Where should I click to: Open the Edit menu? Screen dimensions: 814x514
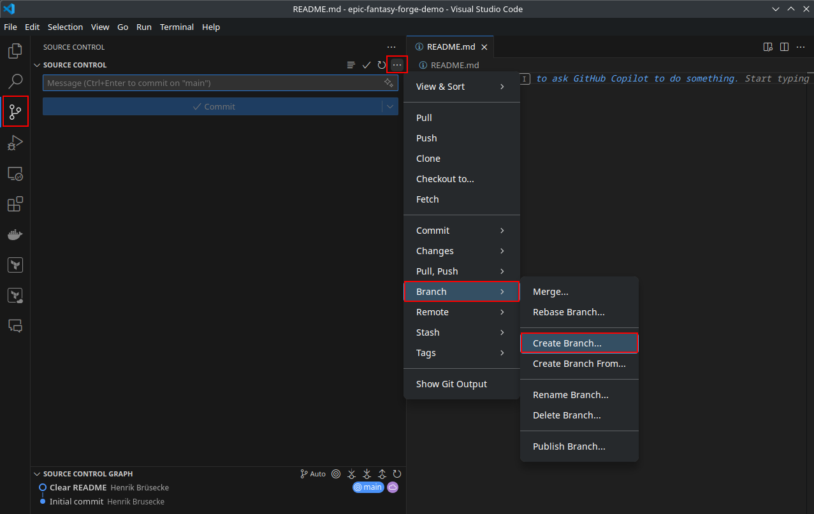click(32, 27)
